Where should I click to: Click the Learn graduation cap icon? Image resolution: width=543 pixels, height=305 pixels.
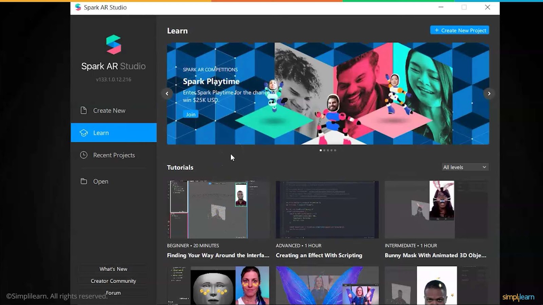[83, 133]
